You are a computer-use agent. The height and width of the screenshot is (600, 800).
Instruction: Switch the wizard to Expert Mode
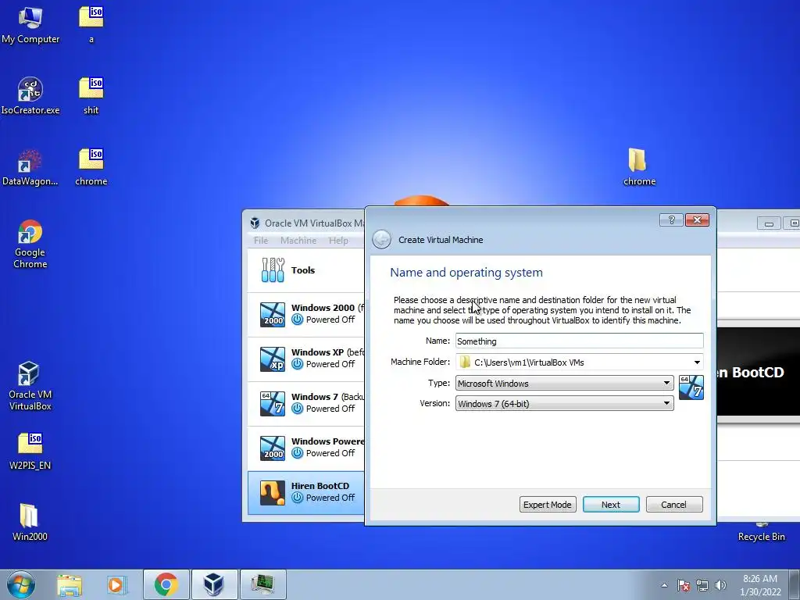point(548,505)
